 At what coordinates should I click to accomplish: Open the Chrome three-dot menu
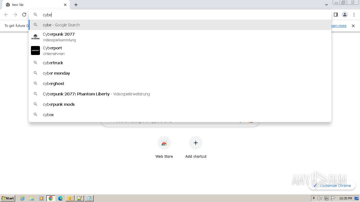click(x=354, y=15)
